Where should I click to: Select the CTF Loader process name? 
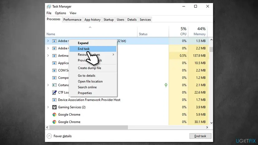click(63, 92)
